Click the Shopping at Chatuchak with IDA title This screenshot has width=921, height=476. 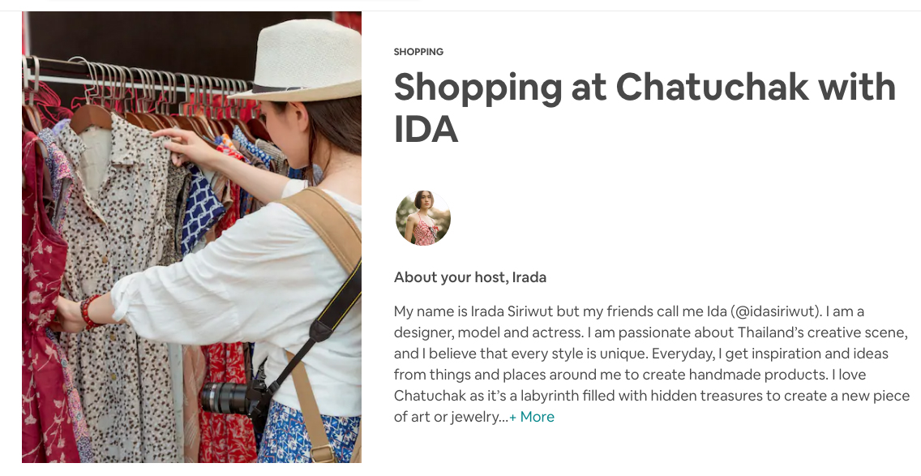pyautogui.click(x=645, y=108)
